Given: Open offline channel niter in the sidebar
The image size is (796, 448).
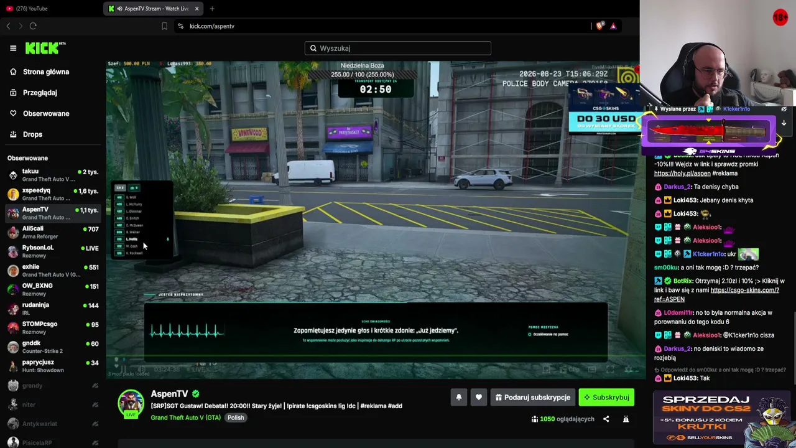Looking at the screenshot, I should pos(53,405).
